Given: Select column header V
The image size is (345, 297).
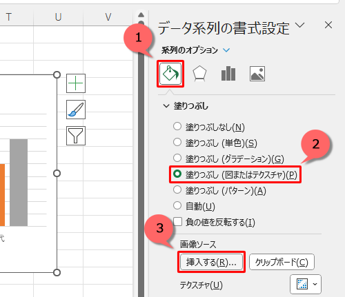Looking at the screenshot, I should (x=108, y=17).
